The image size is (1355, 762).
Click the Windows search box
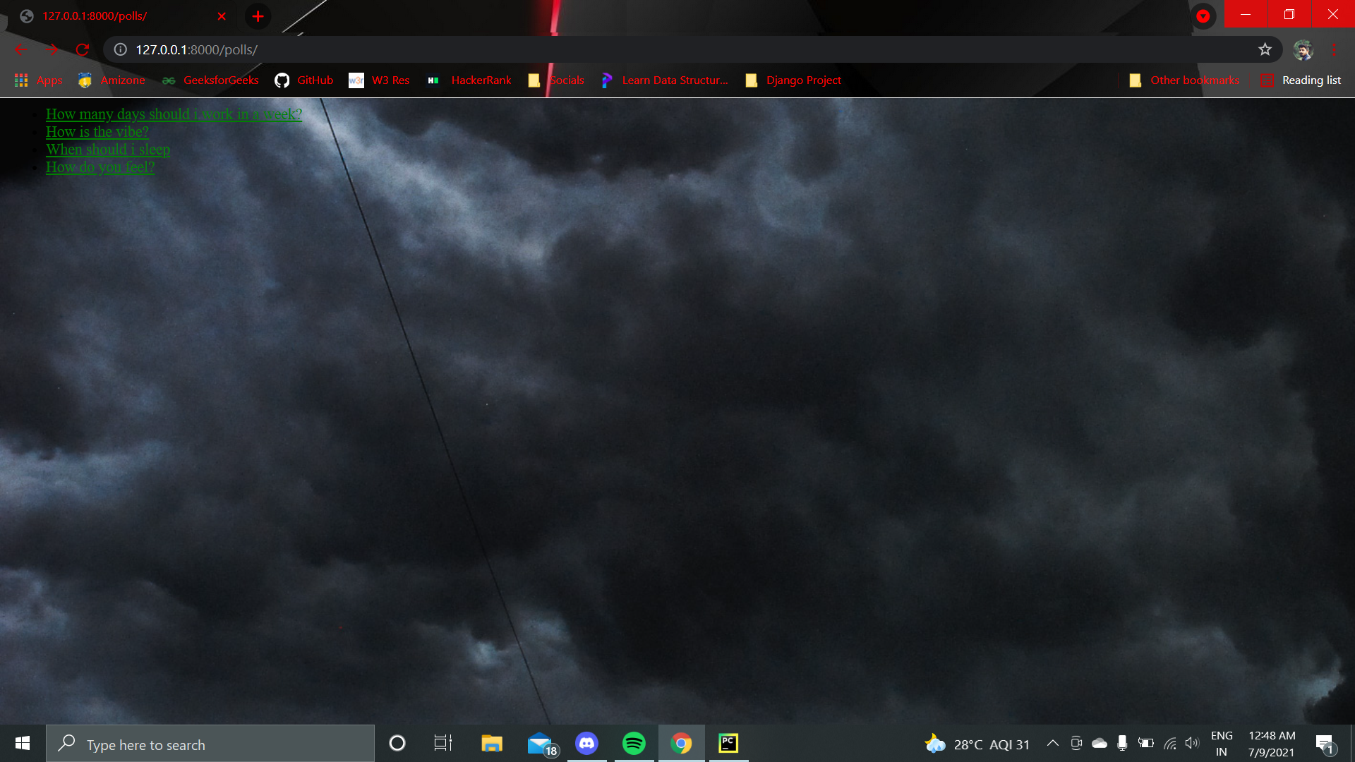click(212, 744)
